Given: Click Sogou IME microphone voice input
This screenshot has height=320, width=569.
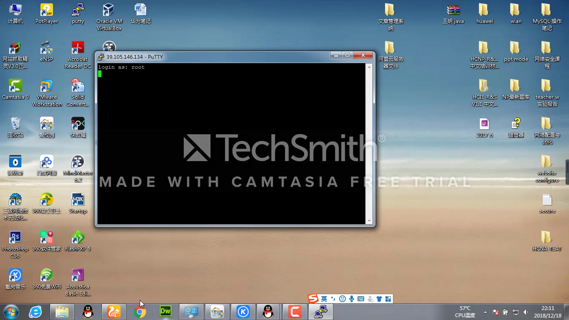Looking at the screenshot, I should pyautogui.click(x=352, y=299).
